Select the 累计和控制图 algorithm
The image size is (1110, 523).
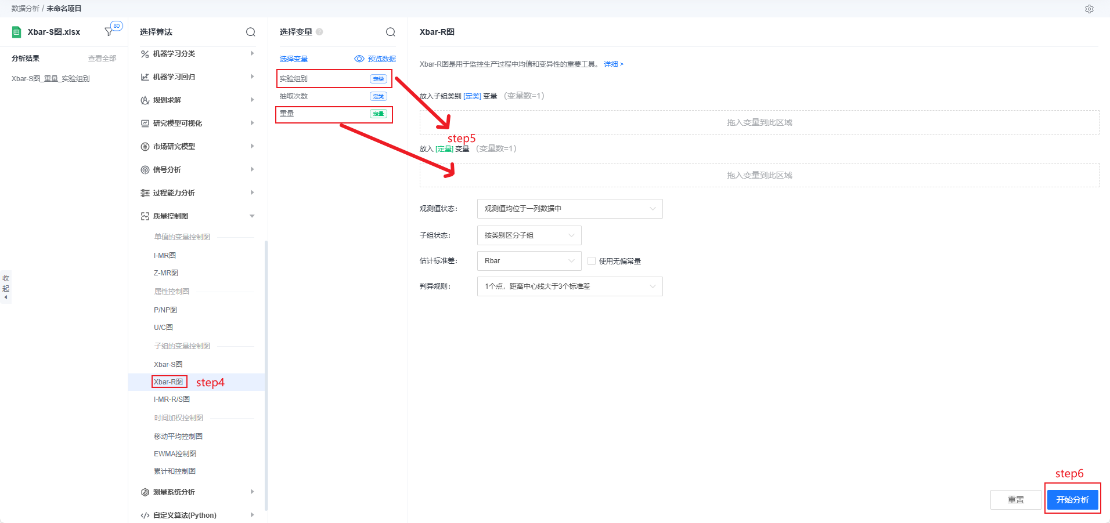(x=175, y=471)
